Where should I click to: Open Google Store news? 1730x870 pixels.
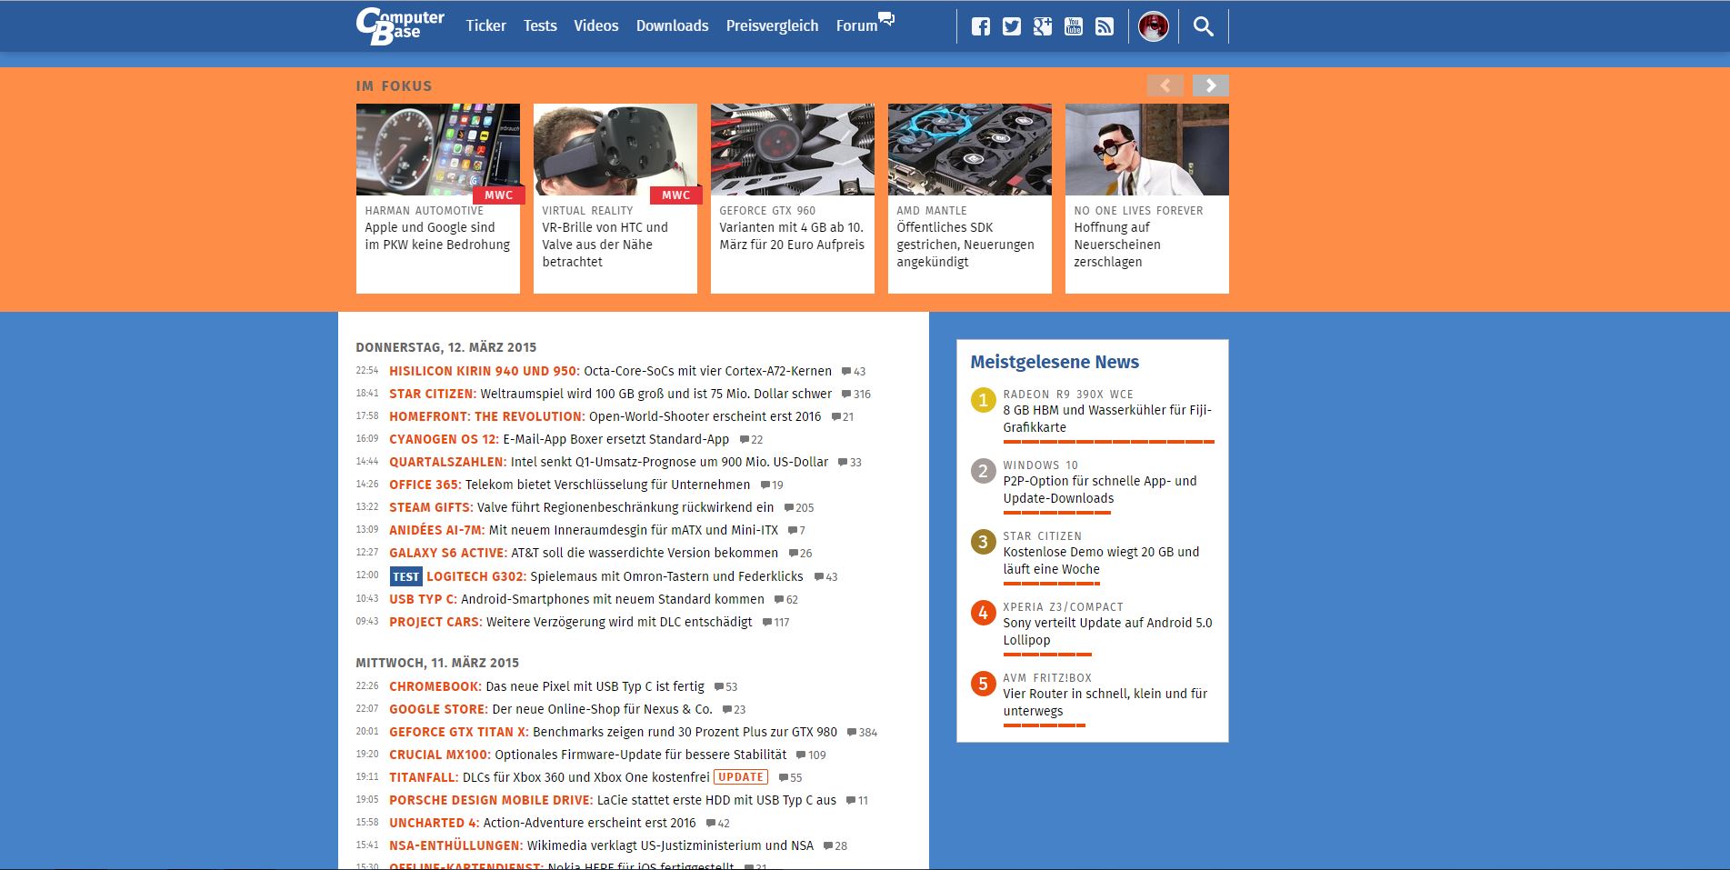[551, 709]
